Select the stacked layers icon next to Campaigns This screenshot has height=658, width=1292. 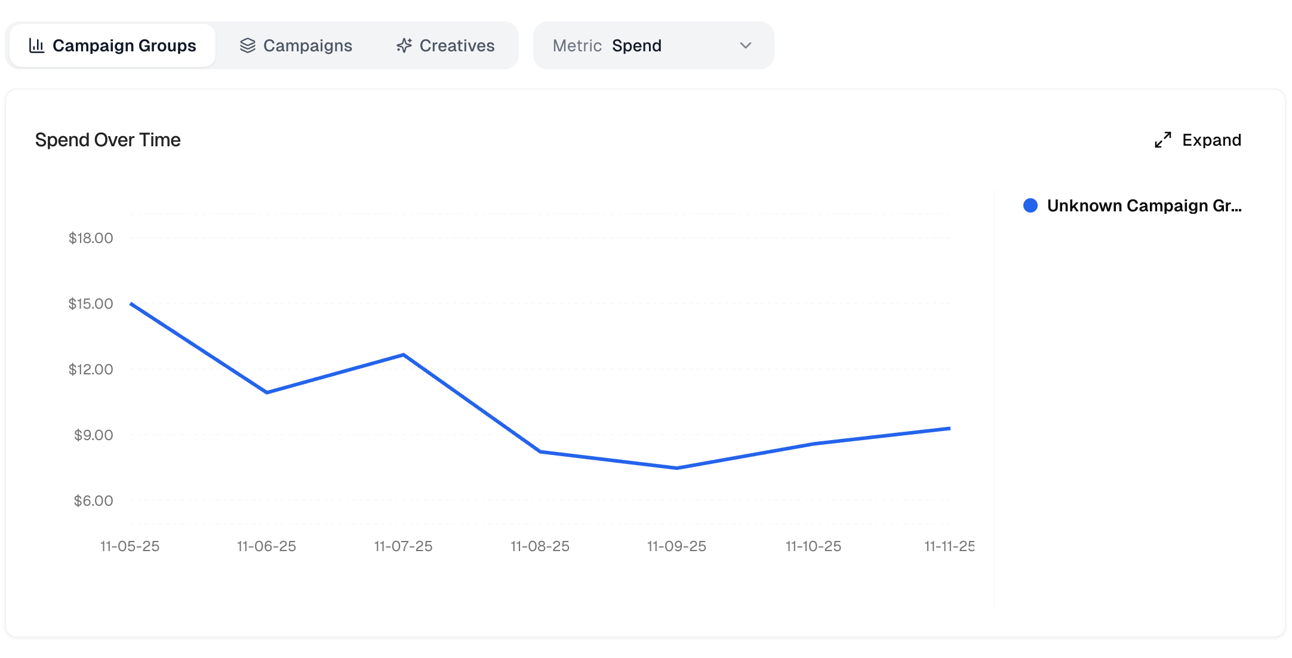[x=247, y=45]
